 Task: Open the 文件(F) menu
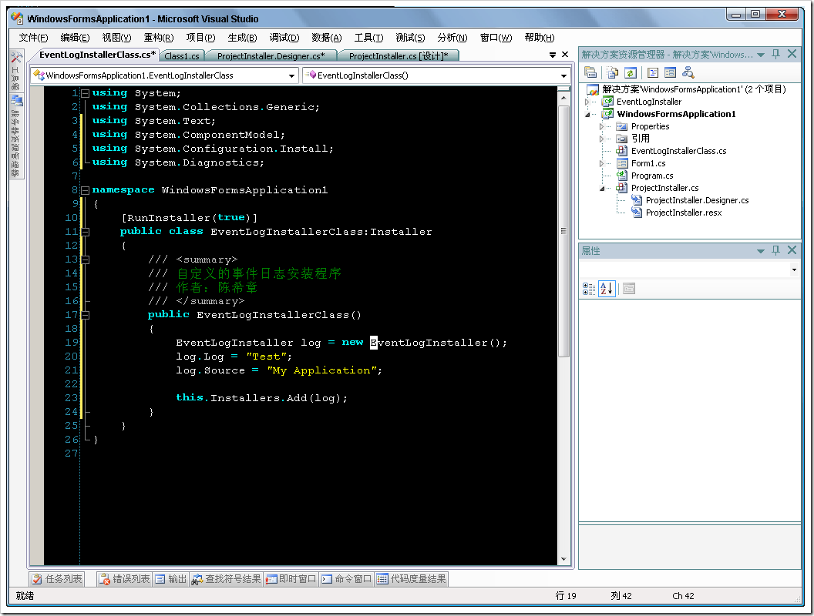(33, 37)
